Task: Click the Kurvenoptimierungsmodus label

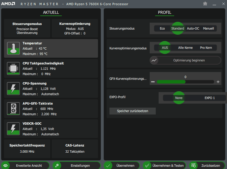Action: pos(128,48)
